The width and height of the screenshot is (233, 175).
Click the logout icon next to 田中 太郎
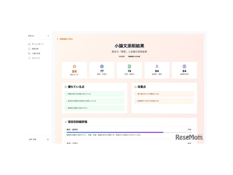coord(48,139)
